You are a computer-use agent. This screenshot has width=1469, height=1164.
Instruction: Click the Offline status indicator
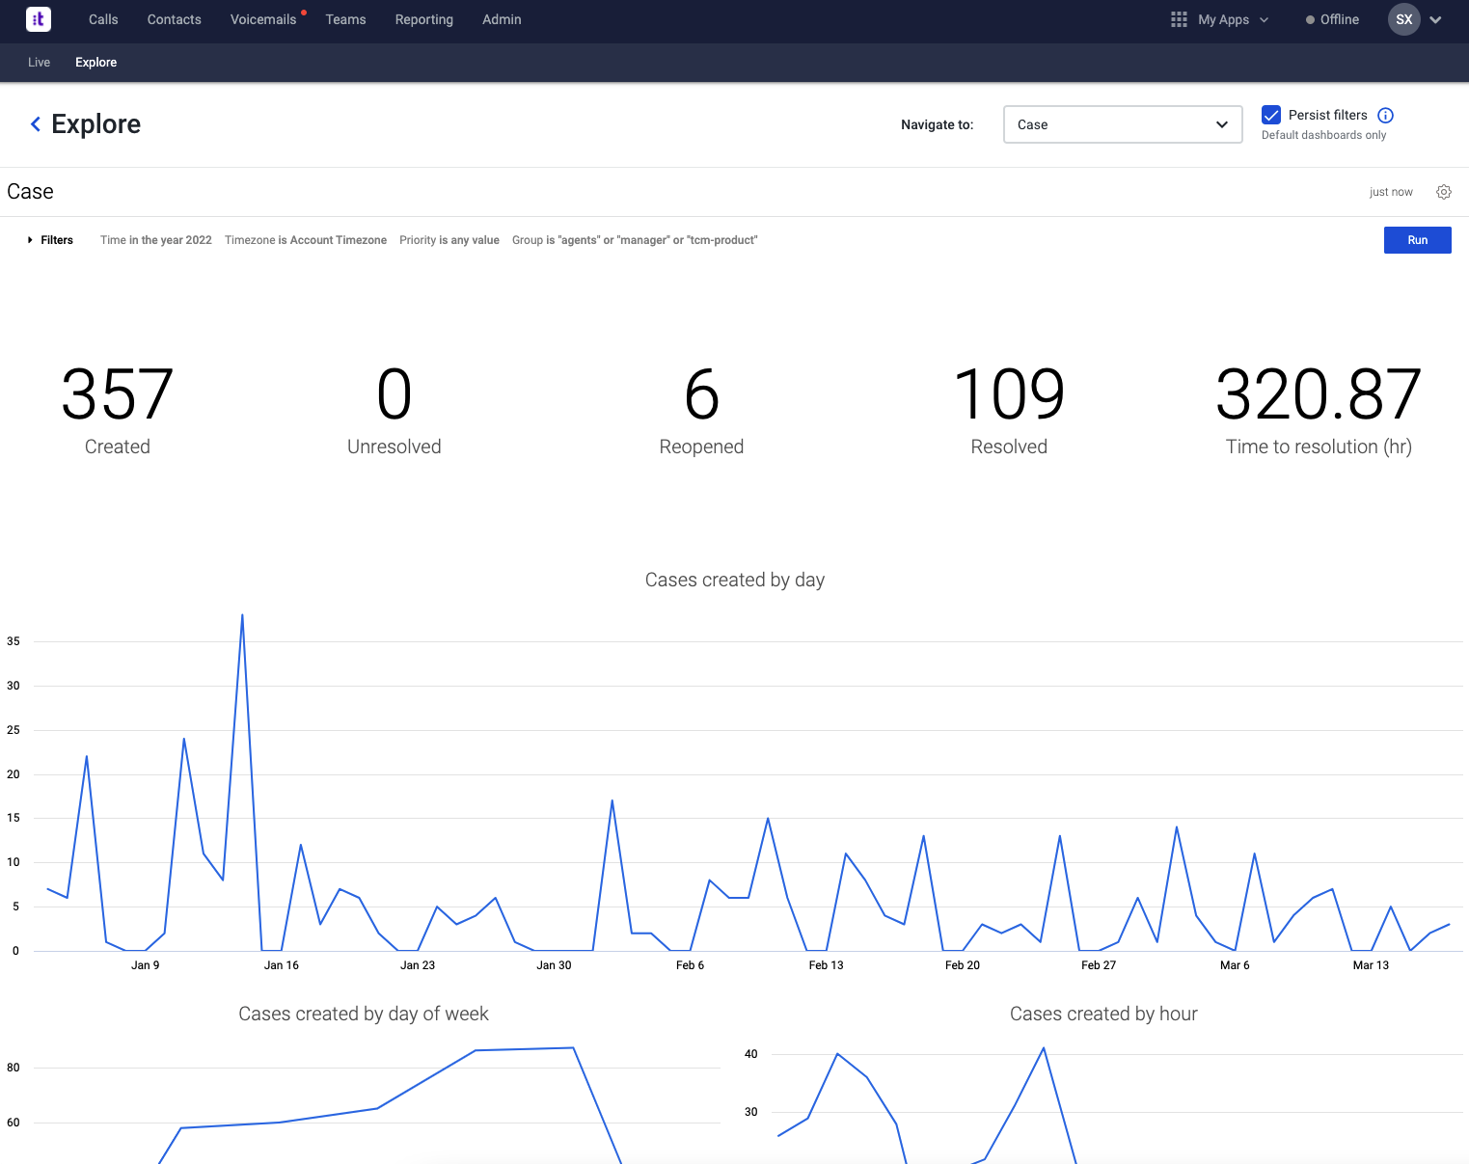1331,19
